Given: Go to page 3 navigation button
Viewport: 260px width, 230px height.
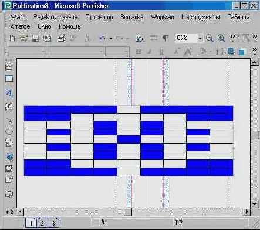Looking at the screenshot, I should pyautogui.click(x=53, y=223).
